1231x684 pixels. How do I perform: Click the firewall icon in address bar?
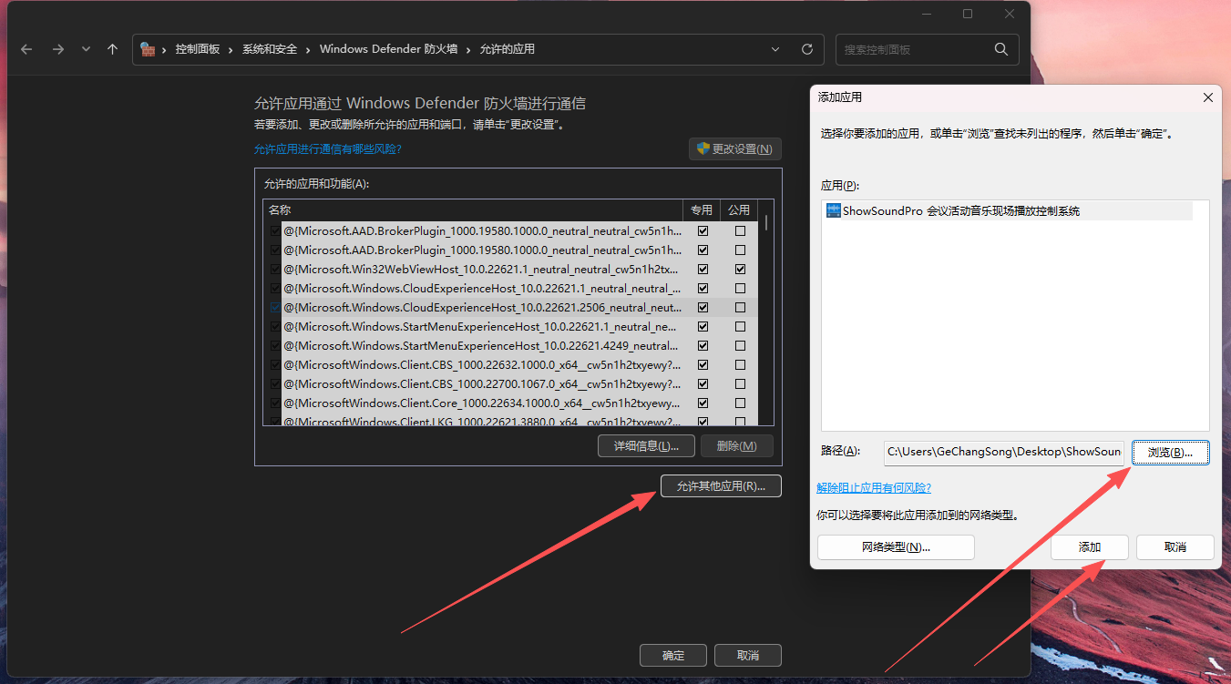point(148,49)
